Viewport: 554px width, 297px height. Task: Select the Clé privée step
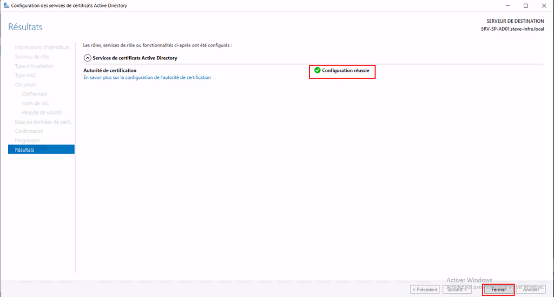click(26, 85)
